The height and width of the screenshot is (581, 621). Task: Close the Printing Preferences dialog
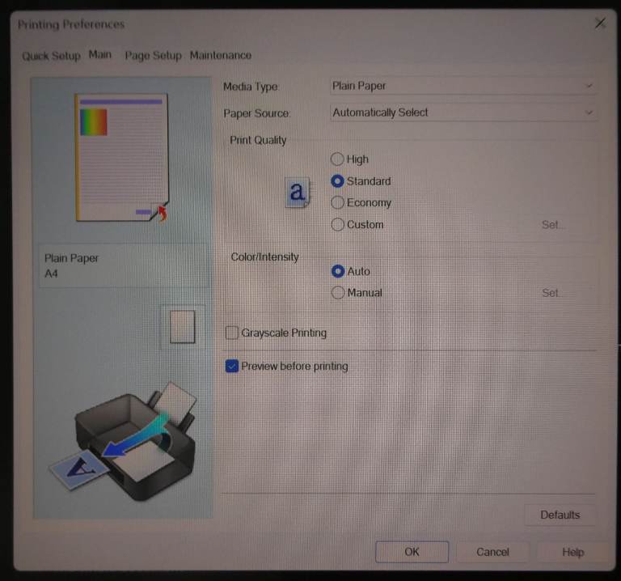(600, 23)
